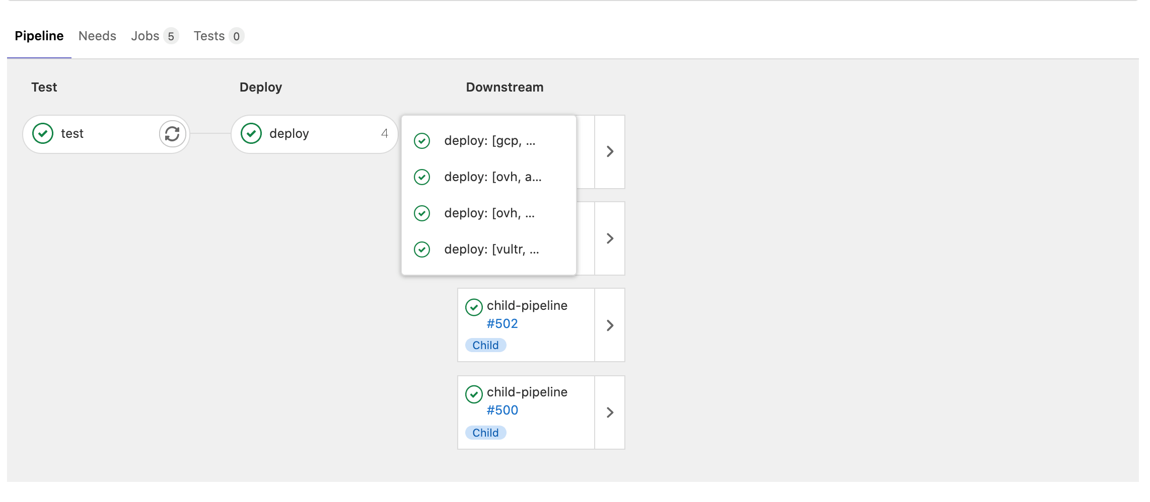Expand the topmost downstream pipeline chevron
Viewport: 1150px width, 502px height.
(x=610, y=151)
